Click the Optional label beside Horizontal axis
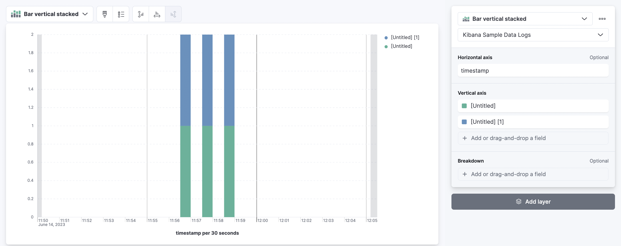 click(599, 57)
